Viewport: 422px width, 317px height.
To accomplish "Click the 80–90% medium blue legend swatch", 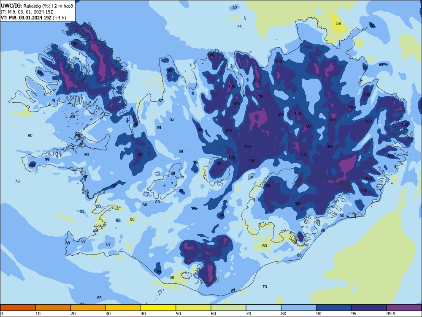I will click(x=299, y=308).
